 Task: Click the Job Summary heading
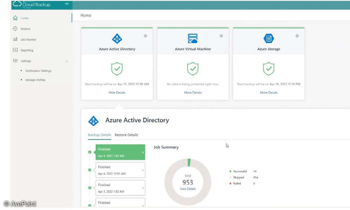point(166,147)
